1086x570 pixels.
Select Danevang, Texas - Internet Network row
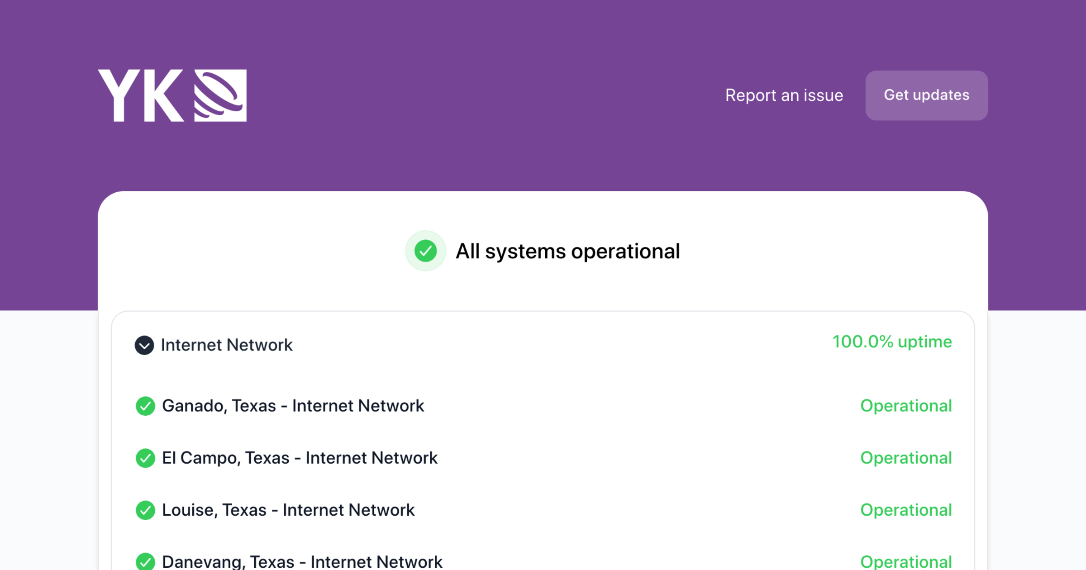click(x=302, y=561)
